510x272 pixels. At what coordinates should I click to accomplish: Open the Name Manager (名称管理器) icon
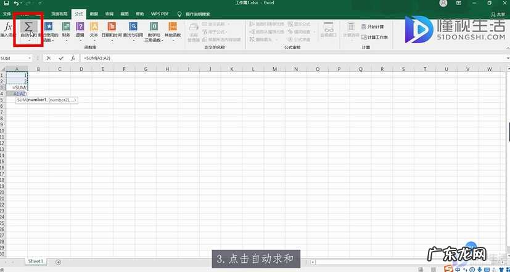click(194, 27)
